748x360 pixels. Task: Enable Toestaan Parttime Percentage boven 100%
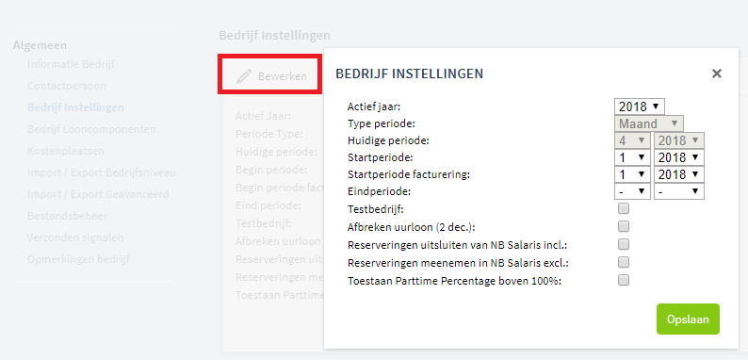pyautogui.click(x=624, y=280)
